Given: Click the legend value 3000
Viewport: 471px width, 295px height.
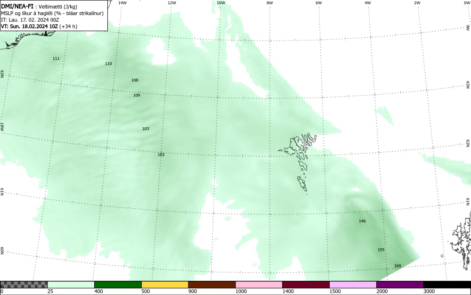Looking at the screenshot, I should tap(429, 291).
